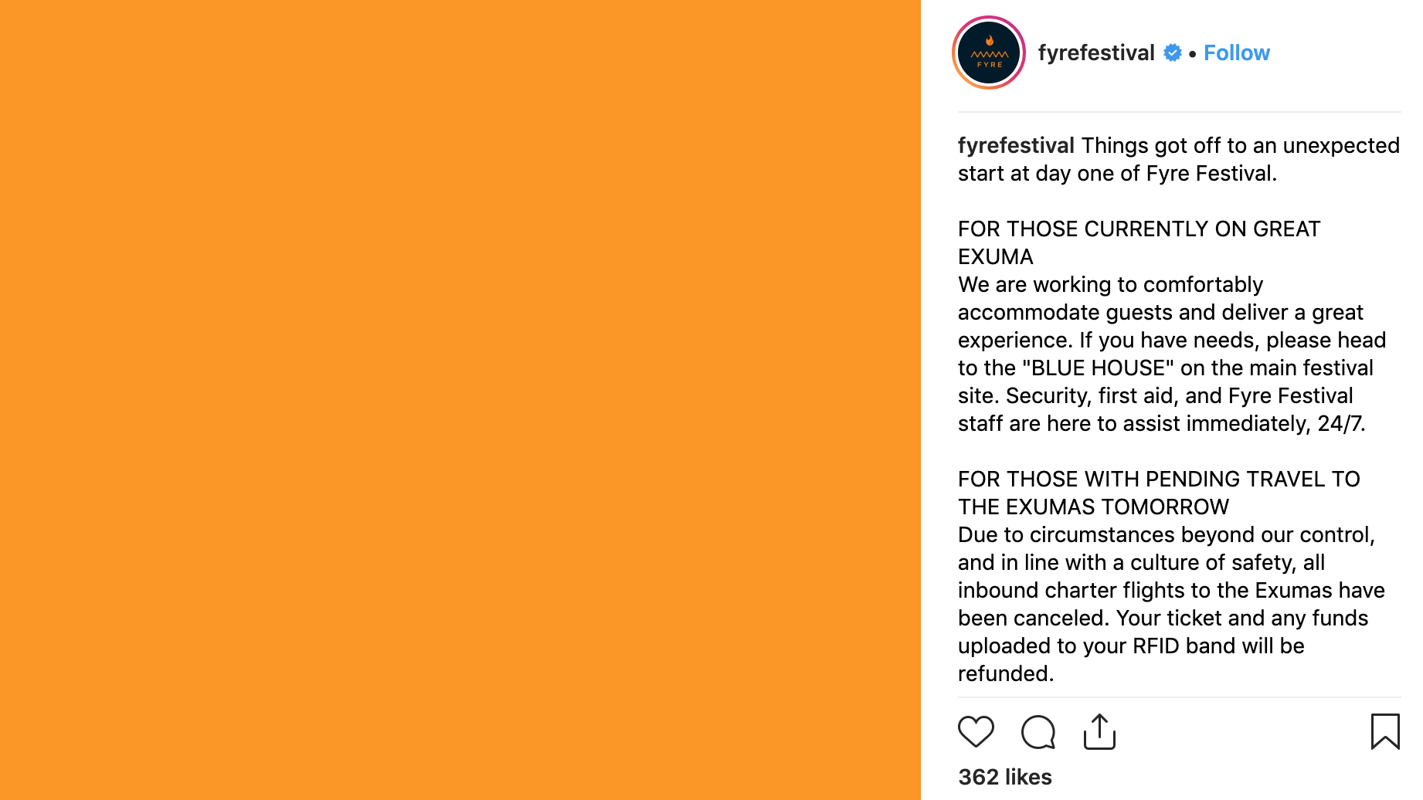Click the "FOR THOSE CURRENTLY ON GREAT EXUMA" heading
The height and width of the screenshot is (800, 1423).
pos(1139,229)
